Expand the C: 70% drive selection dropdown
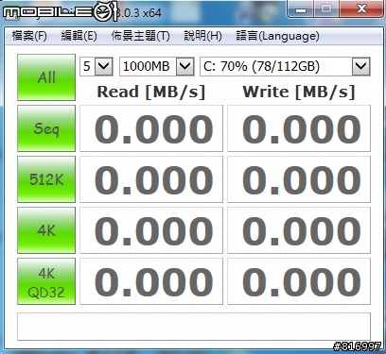 point(361,66)
